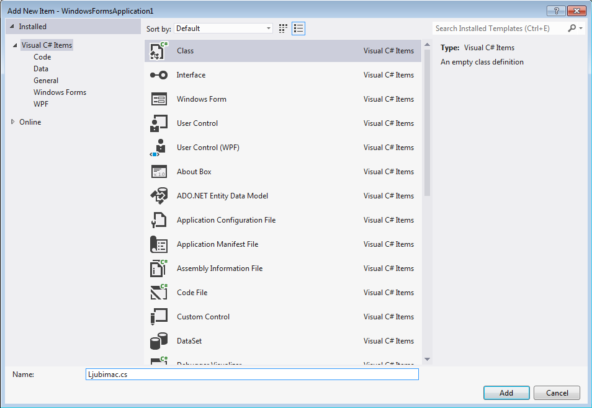Pick the ADO.NET Entity Data Model icon
This screenshot has height=408, width=592.
point(159,196)
